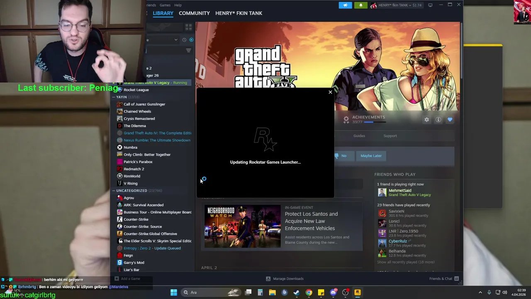Open the Guides tab
The height and width of the screenshot is (299, 531).
pos(359,136)
